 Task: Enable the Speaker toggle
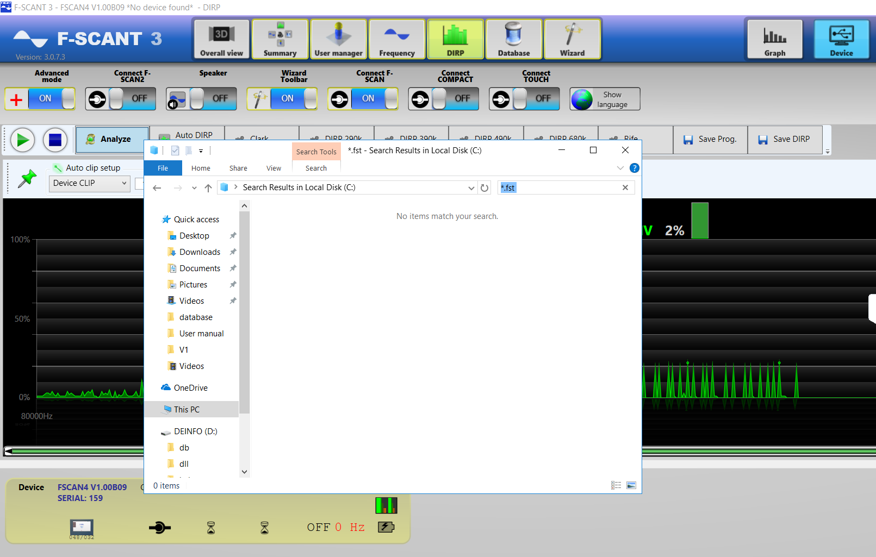pos(201,98)
